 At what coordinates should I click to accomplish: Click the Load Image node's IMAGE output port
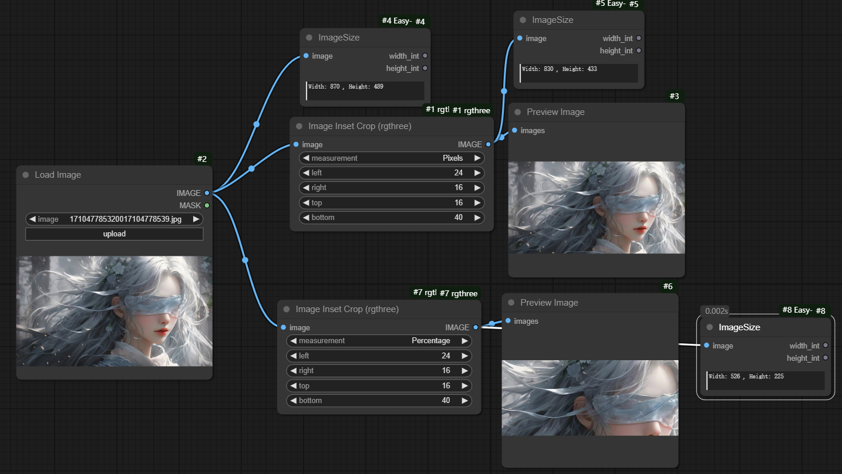pyautogui.click(x=207, y=193)
